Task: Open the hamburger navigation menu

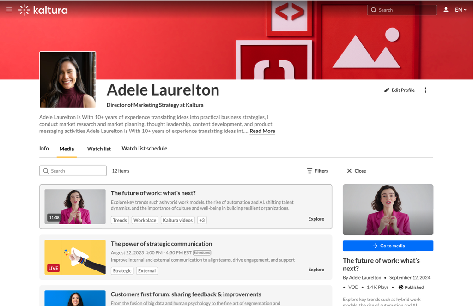Action: pyautogui.click(x=9, y=10)
